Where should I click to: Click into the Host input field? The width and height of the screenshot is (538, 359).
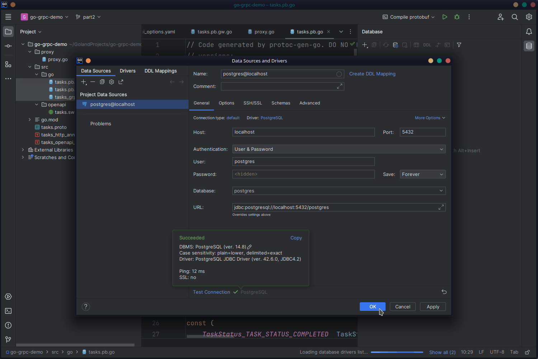[303, 132]
